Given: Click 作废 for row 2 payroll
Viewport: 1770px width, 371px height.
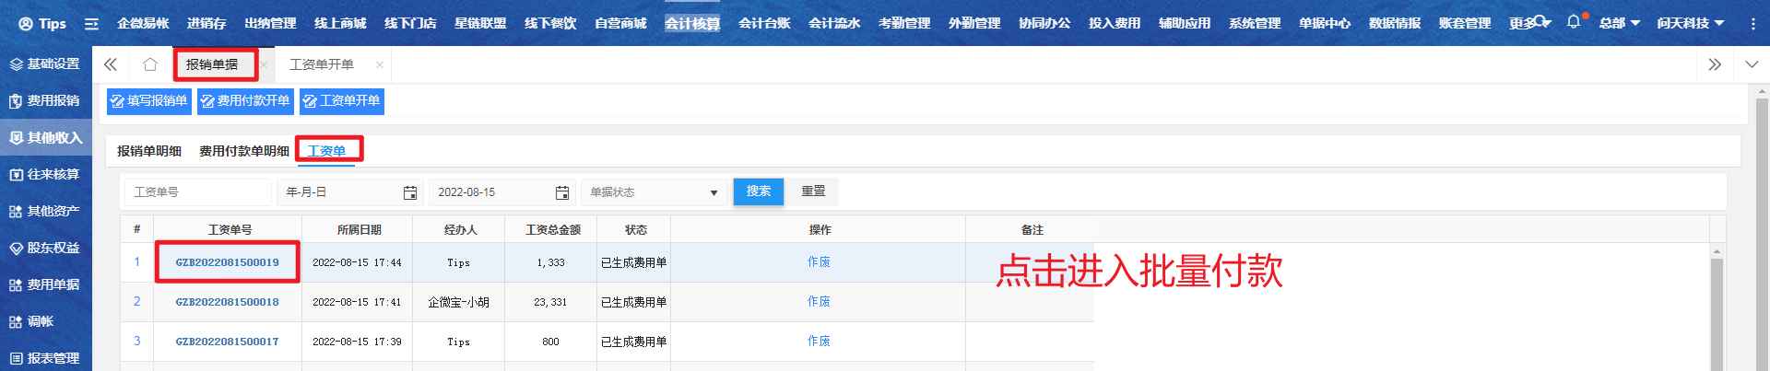Looking at the screenshot, I should pos(819,302).
